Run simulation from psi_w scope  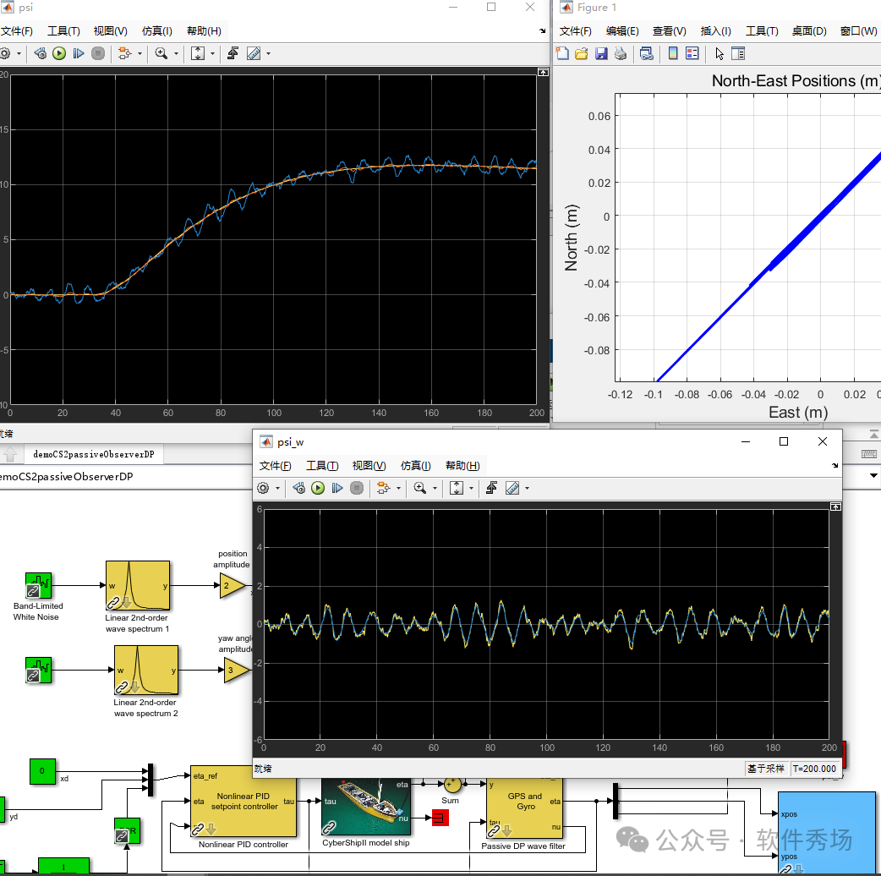tap(318, 488)
